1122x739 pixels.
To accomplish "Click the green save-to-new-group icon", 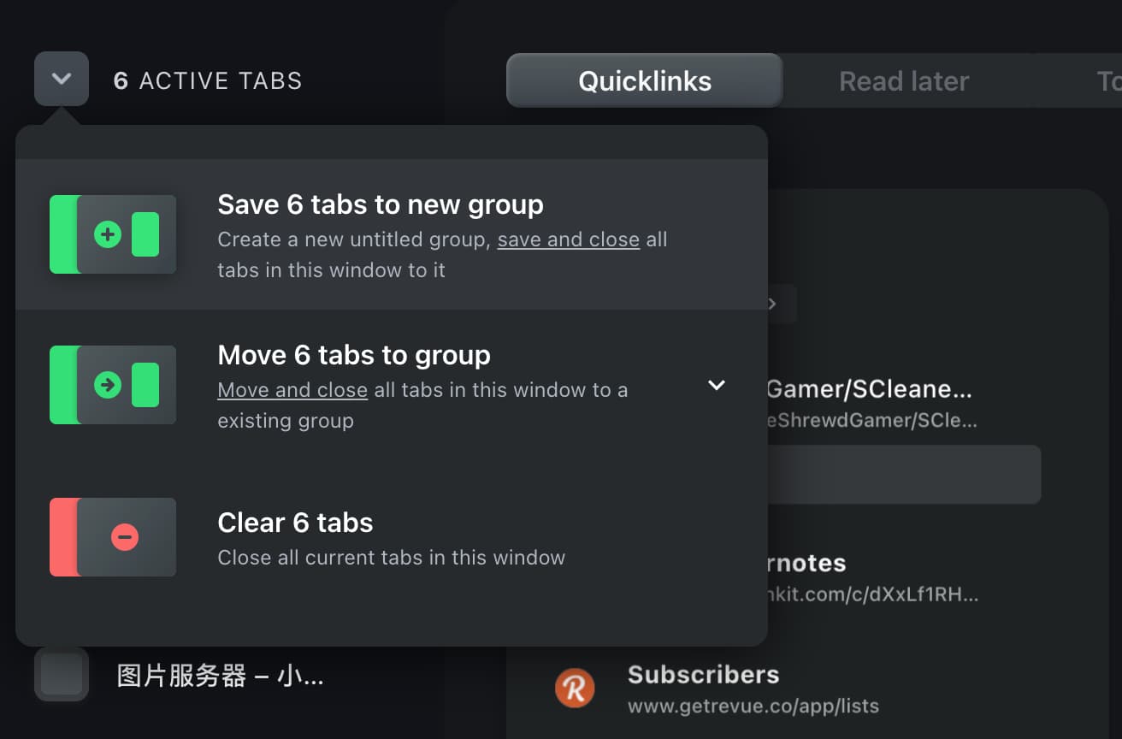I will click(x=112, y=234).
